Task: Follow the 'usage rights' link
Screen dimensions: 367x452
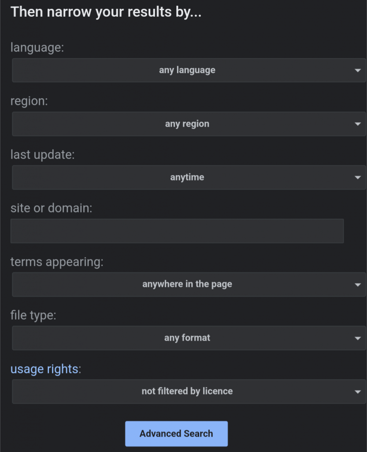Action: (44, 369)
